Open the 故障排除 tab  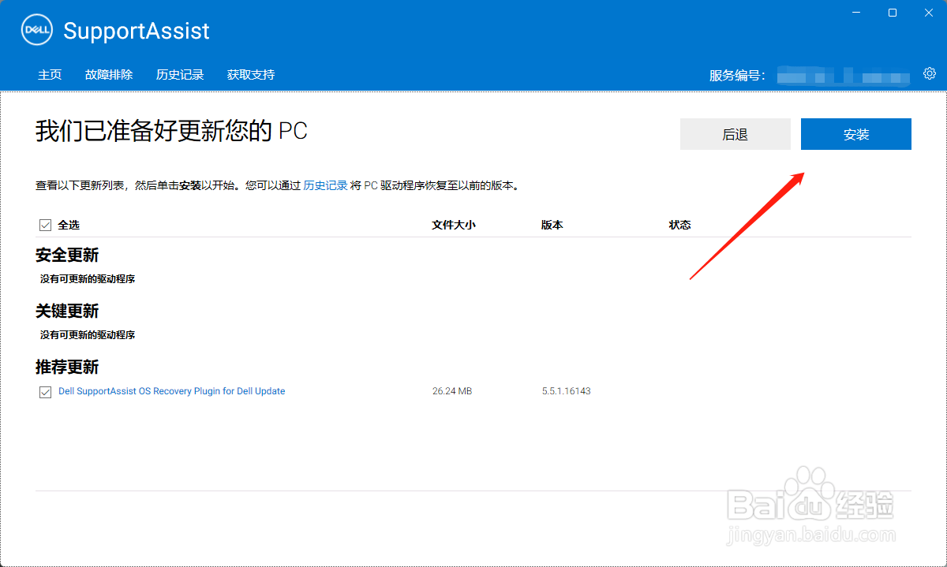pos(109,75)
